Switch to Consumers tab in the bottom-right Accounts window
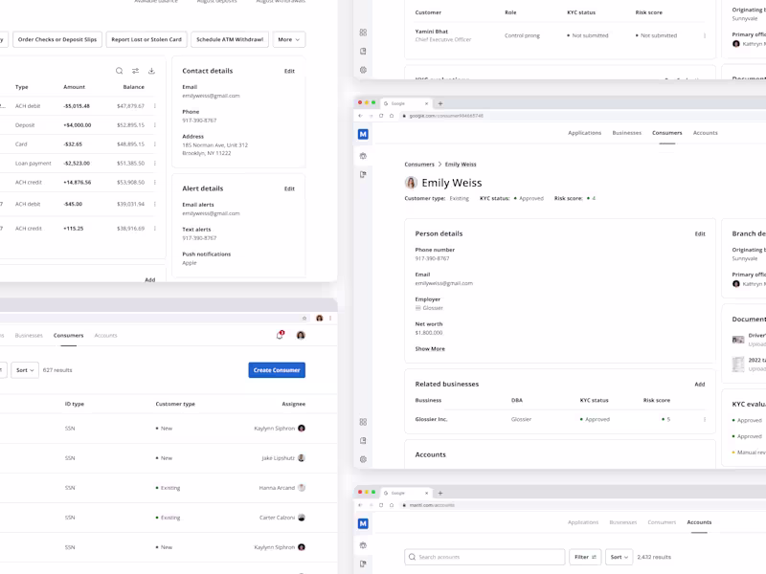This screenshot has width=766, height=574. (x=662, y=522)
